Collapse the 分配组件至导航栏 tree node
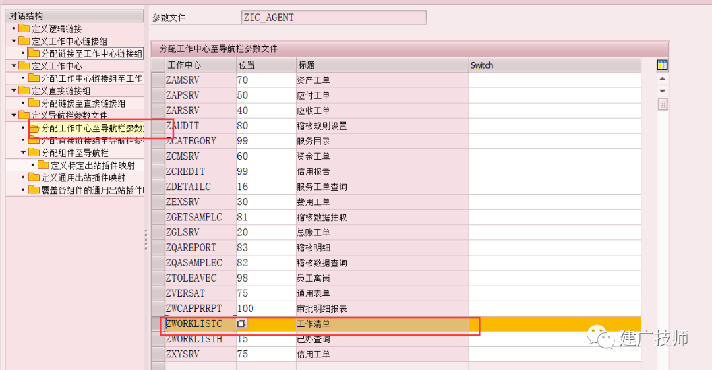 coord(23,153)
